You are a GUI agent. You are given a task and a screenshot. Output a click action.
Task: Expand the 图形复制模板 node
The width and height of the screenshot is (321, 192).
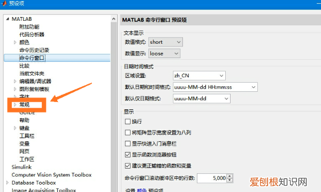[15, 89]
